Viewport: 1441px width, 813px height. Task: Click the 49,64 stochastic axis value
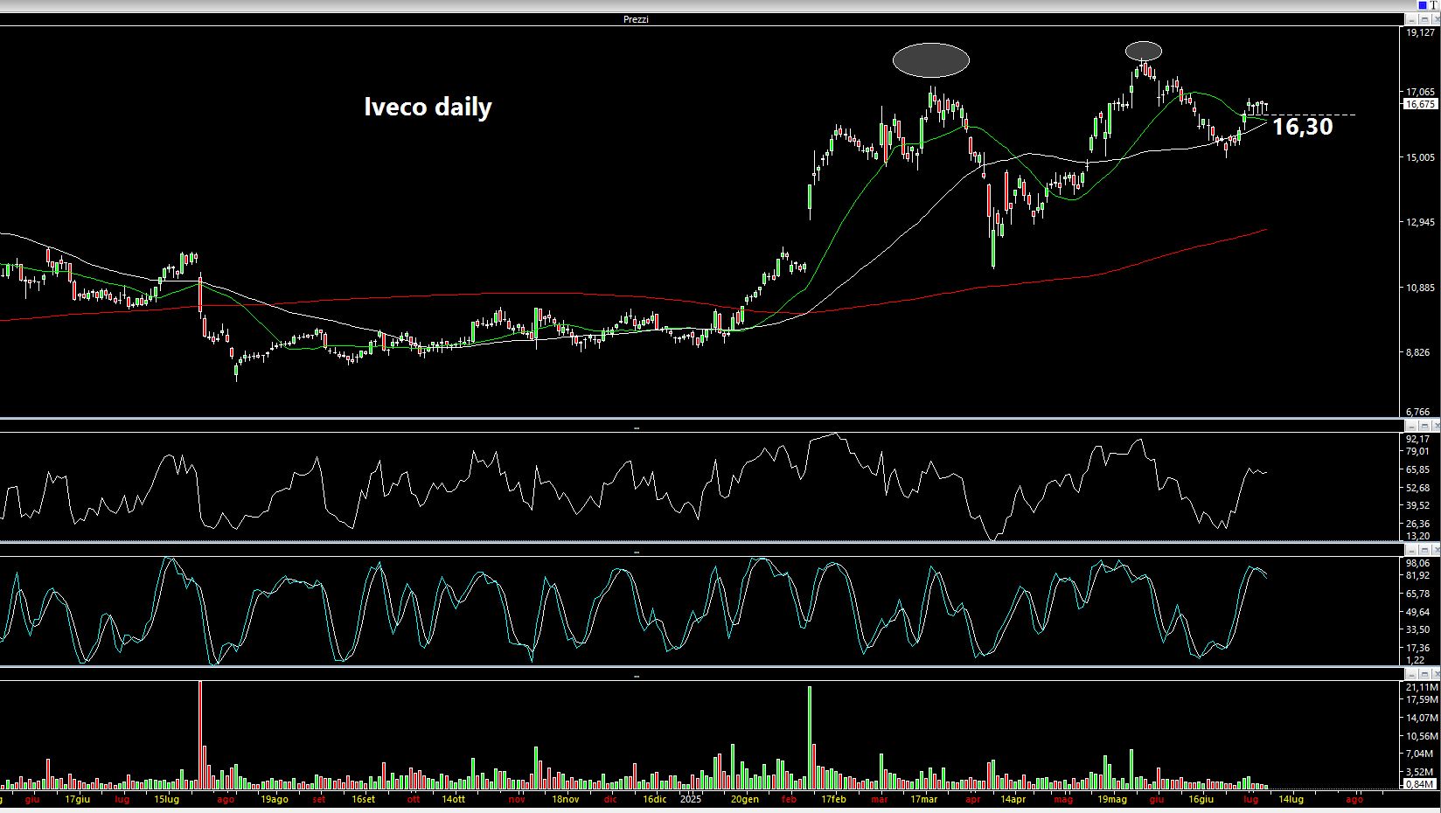1418,612
